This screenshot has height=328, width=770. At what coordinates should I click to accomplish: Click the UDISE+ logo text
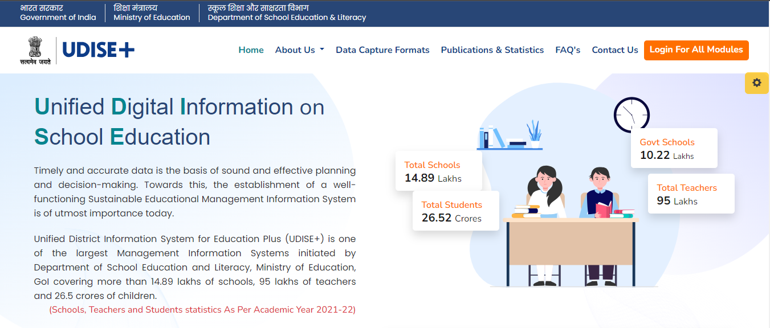click(99, 50)
